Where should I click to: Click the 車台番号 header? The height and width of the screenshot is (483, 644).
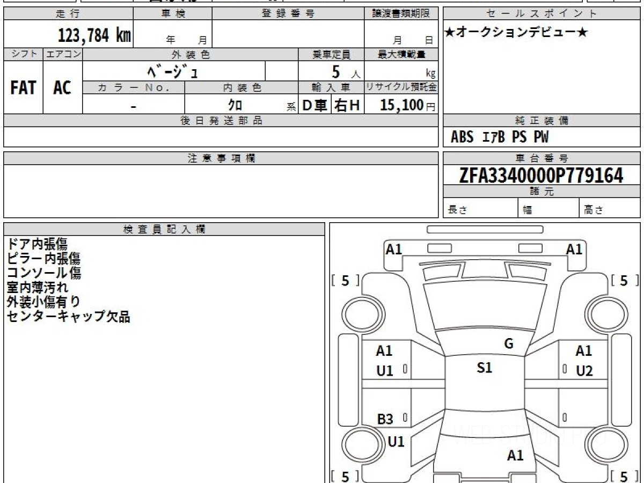click(541, 158)
